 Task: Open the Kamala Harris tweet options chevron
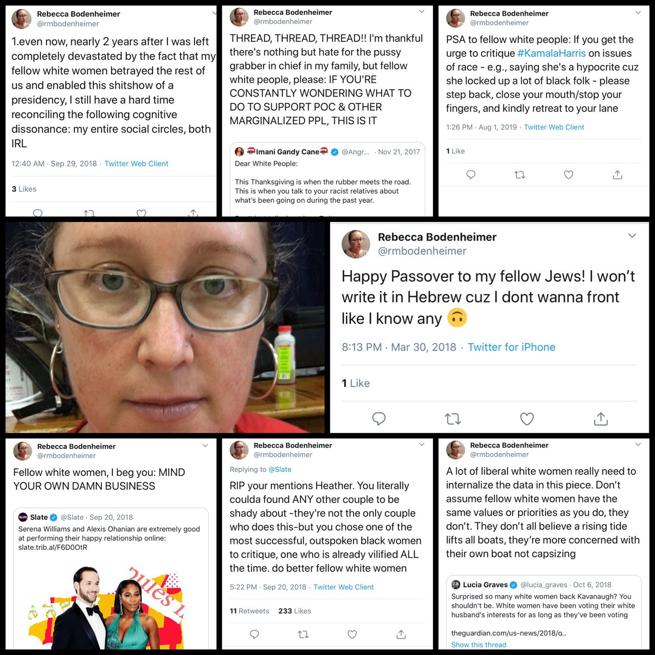tap(638, 13)
